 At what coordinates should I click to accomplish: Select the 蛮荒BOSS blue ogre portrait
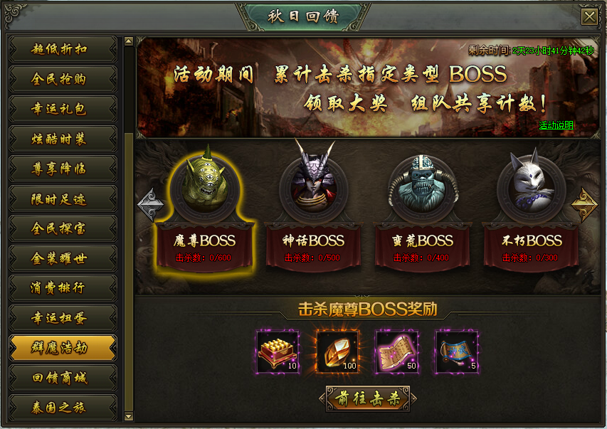point(423,186)
